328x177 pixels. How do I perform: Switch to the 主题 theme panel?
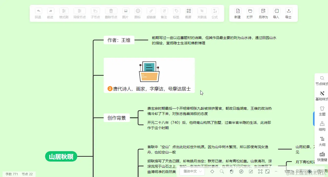coord(322,111)
